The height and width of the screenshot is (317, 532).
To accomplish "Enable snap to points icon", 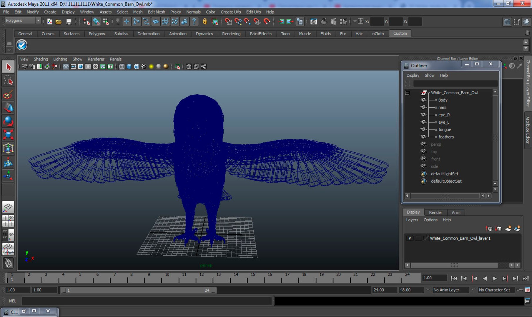I will coord(247,21).
